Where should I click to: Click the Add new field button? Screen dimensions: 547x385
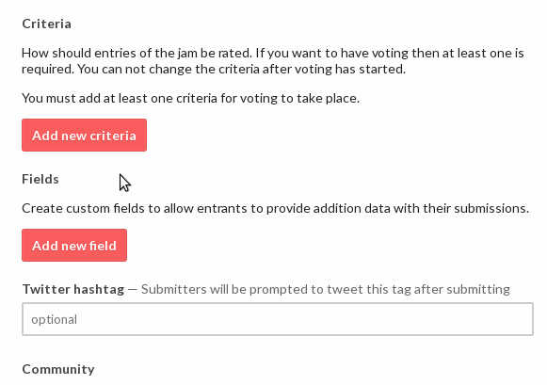click(74, 245)
